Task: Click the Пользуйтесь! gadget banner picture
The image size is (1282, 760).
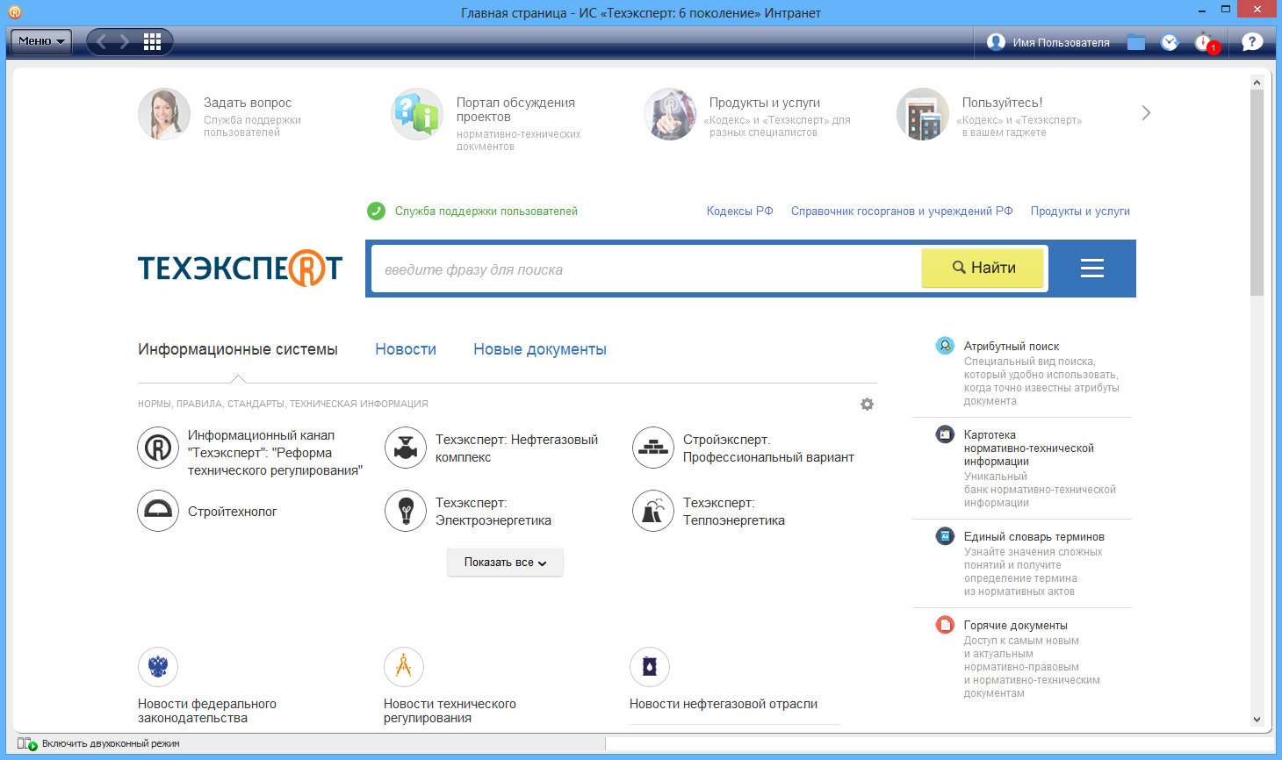Action: (x=923, y=114)
